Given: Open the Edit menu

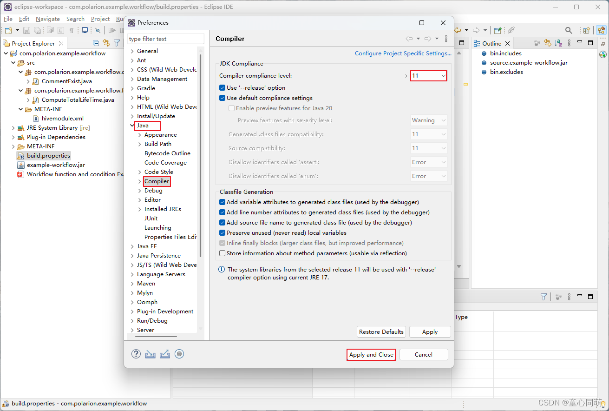Looking at the screenshot, I should tap(24, 19).
